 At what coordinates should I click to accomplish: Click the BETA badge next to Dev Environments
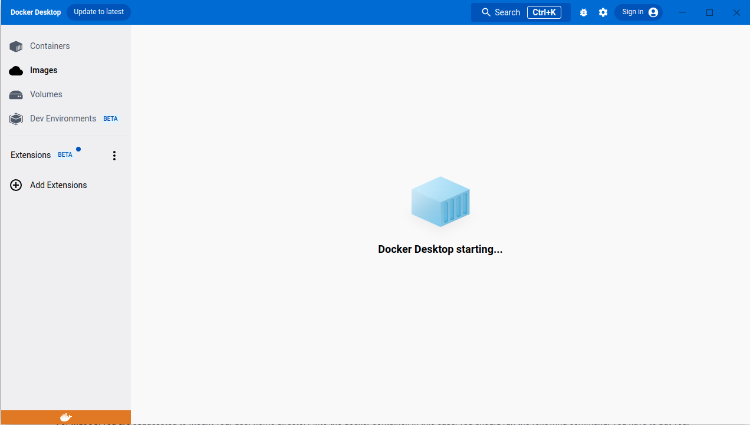tap(110, 118)
